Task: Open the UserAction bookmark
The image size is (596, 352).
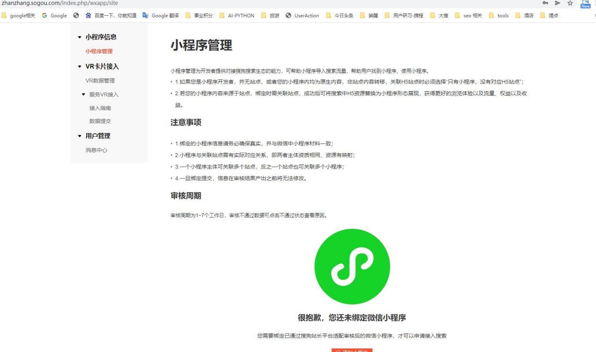Action: pyautogui.click(x=302, y=15)
